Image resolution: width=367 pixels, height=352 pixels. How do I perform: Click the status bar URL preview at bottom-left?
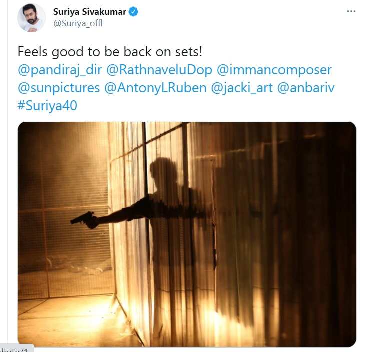tap(17, 349)
